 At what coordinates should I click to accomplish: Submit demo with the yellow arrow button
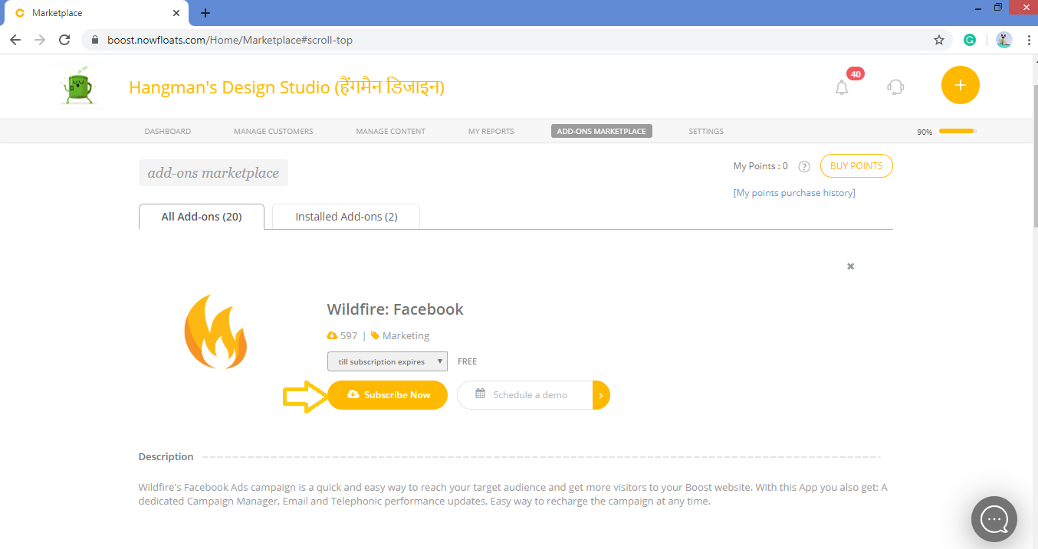point(601,395)
